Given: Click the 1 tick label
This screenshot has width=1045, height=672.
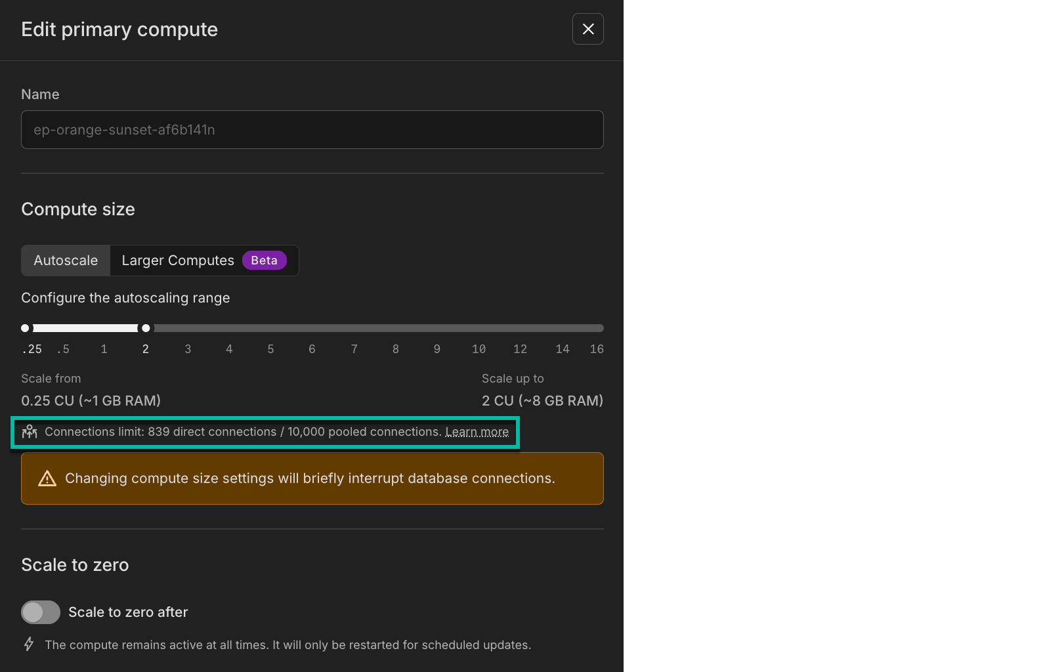Looking at the screenshot, I should [104, 349].
